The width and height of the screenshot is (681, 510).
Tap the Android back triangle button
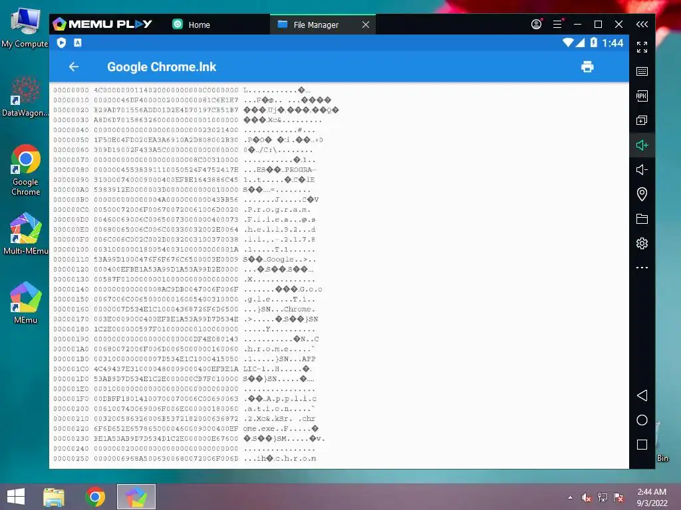(x=642, y=396)
